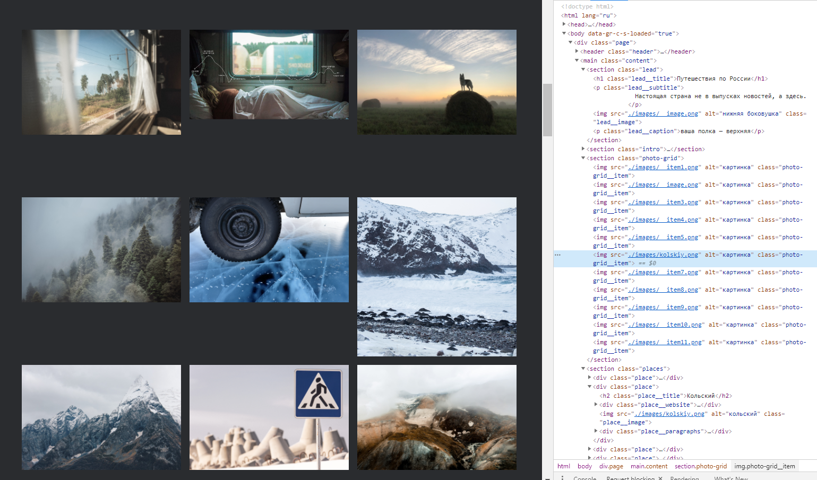Expand the first div.place node
The height and width of the screenshot is (480, 817).
tap(589, 377)
